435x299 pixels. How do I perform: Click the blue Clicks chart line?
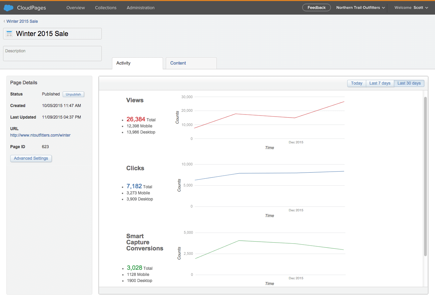click(269, 173)
